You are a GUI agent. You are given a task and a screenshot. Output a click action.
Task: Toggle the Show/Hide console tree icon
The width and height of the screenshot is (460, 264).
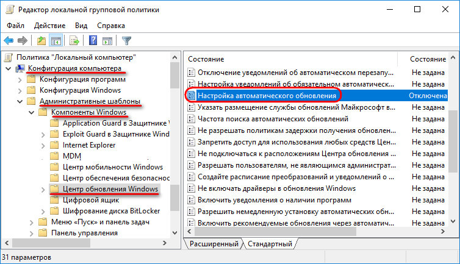(56, 40)
